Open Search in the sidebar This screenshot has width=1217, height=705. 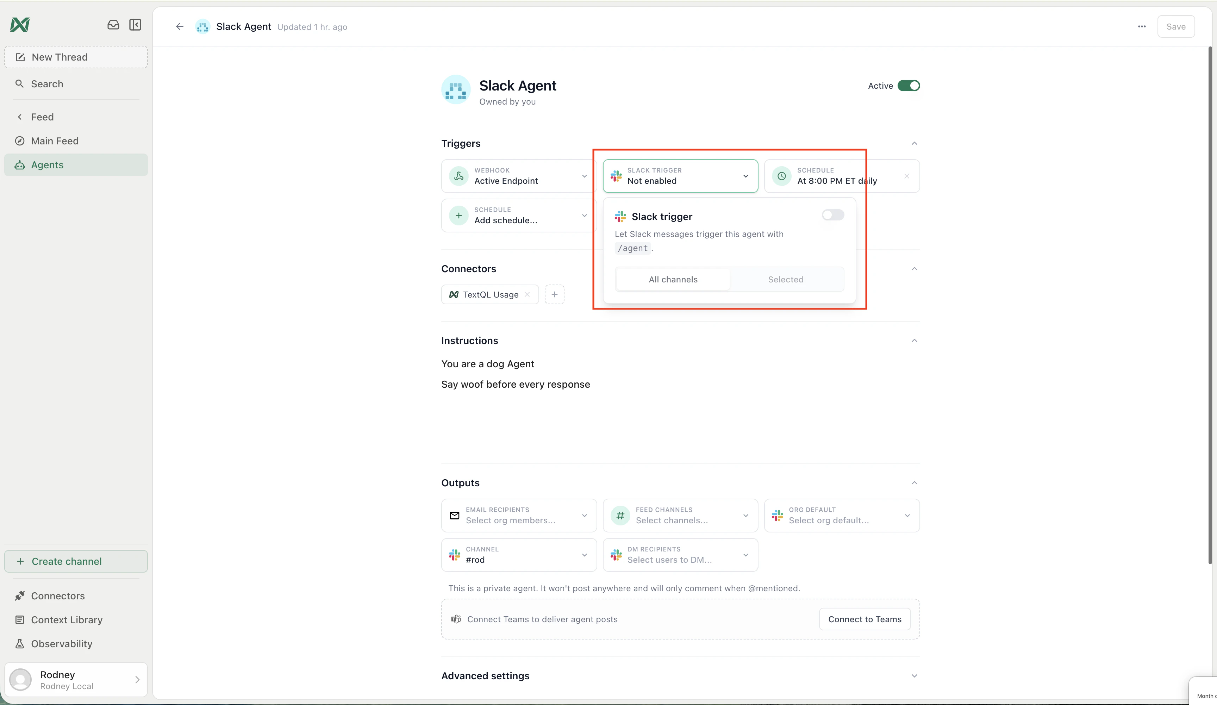pos(76,84)
